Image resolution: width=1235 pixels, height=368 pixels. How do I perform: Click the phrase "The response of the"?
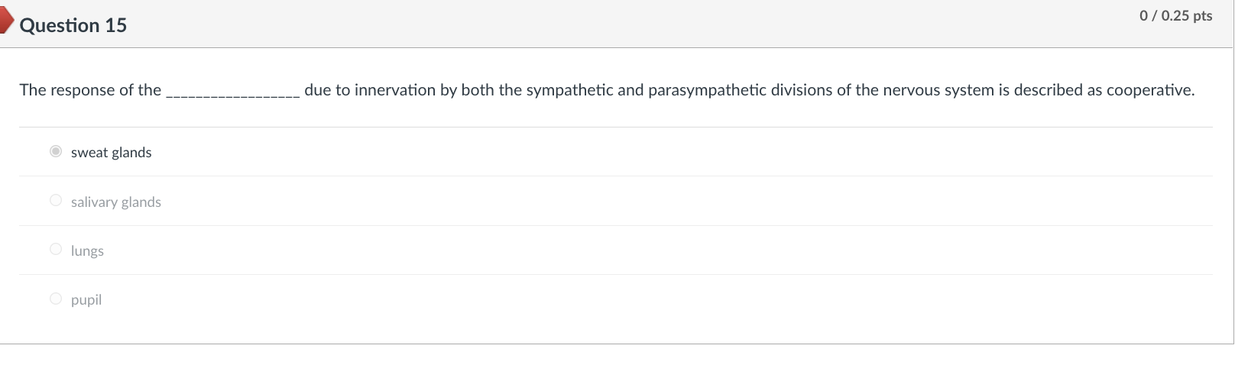coord(90,90)
